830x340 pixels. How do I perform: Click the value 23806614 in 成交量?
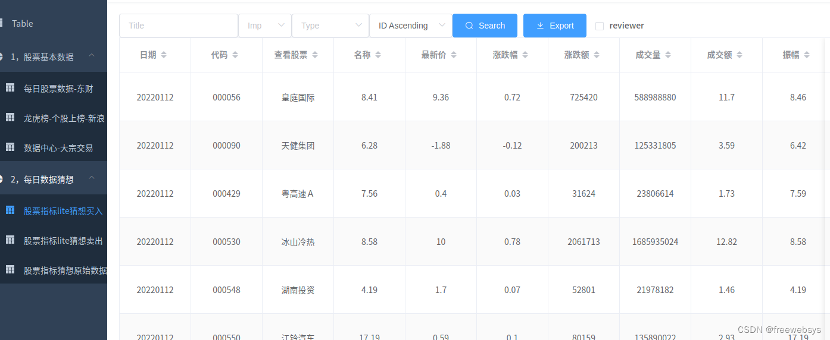[x=655, y=194]
